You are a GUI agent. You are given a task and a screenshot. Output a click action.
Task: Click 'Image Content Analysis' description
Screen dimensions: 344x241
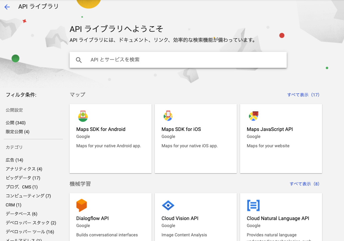click(x=184, y=235)
